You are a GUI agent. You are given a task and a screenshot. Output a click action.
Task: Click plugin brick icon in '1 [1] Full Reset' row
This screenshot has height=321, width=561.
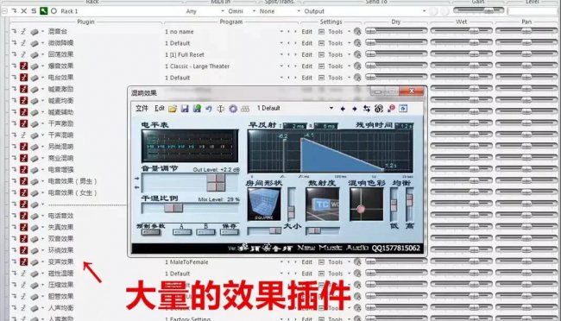(x=35, y=54)
